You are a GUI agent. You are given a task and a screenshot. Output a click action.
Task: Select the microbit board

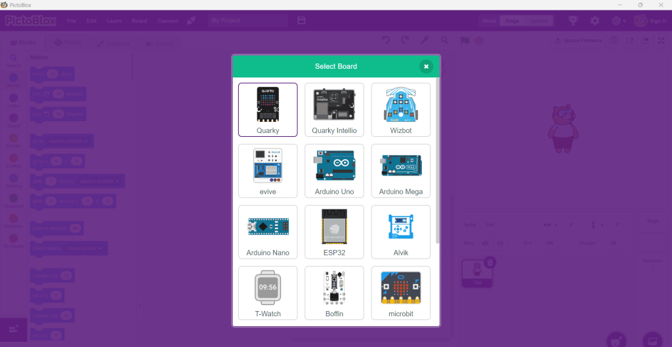tap(400, 293)
